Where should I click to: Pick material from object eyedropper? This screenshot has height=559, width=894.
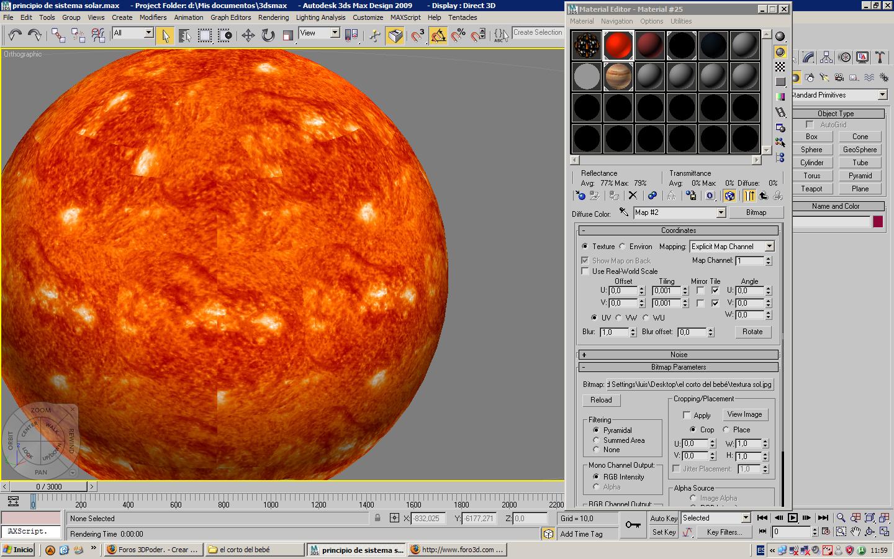click(623, 212)
